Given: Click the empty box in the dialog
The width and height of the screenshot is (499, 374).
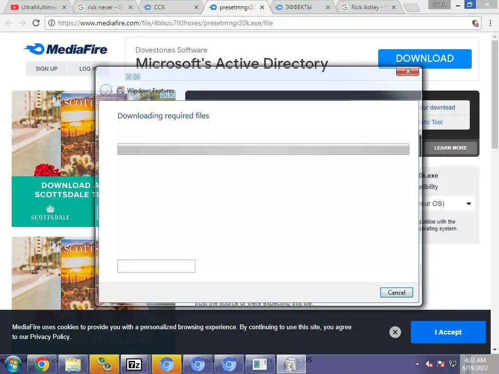Looking at the screenshot, I should pyautogui.click(x=156, y=266).
